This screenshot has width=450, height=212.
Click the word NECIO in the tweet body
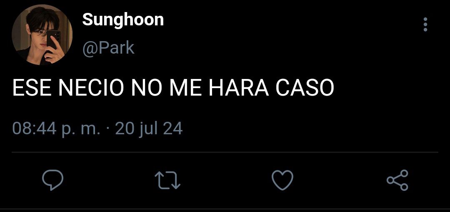coord(91,88)
